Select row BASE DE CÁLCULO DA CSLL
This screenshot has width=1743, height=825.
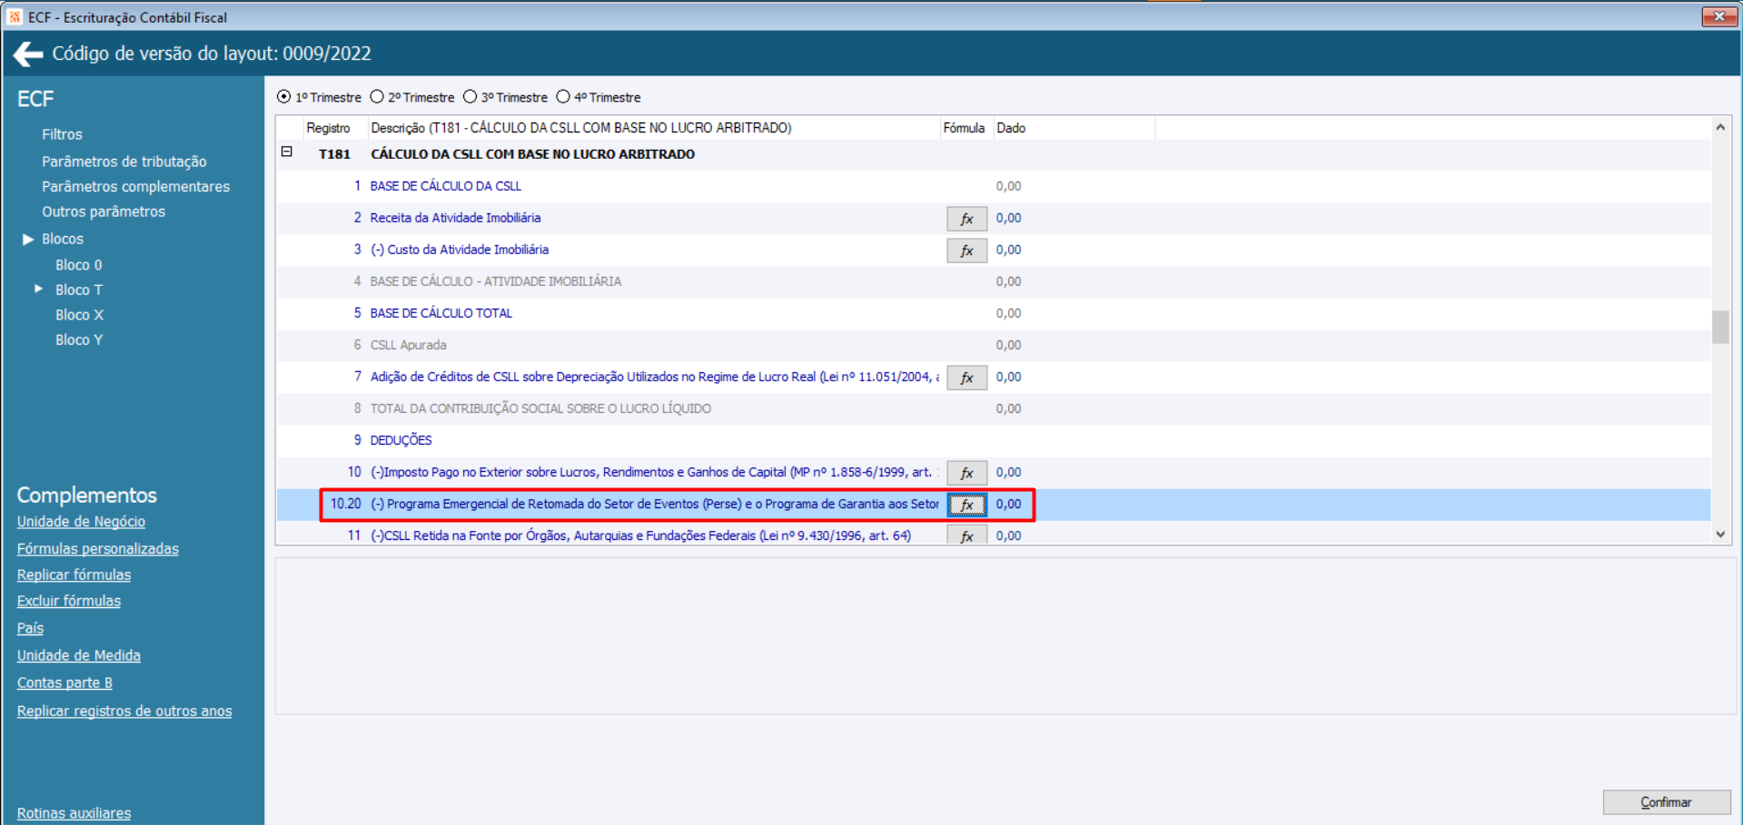pos(994,186)
